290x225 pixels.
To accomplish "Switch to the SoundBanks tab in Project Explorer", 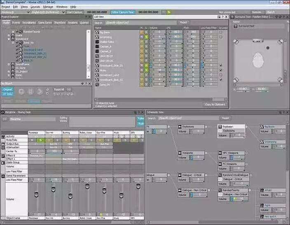I will pos(29,23).
